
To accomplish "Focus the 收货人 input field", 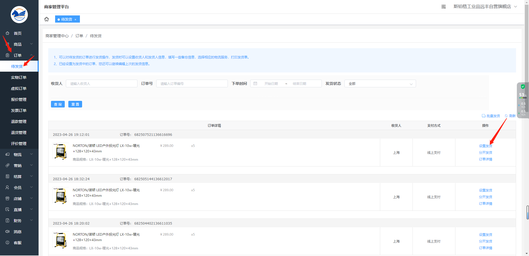I will (x=102, y=83).
